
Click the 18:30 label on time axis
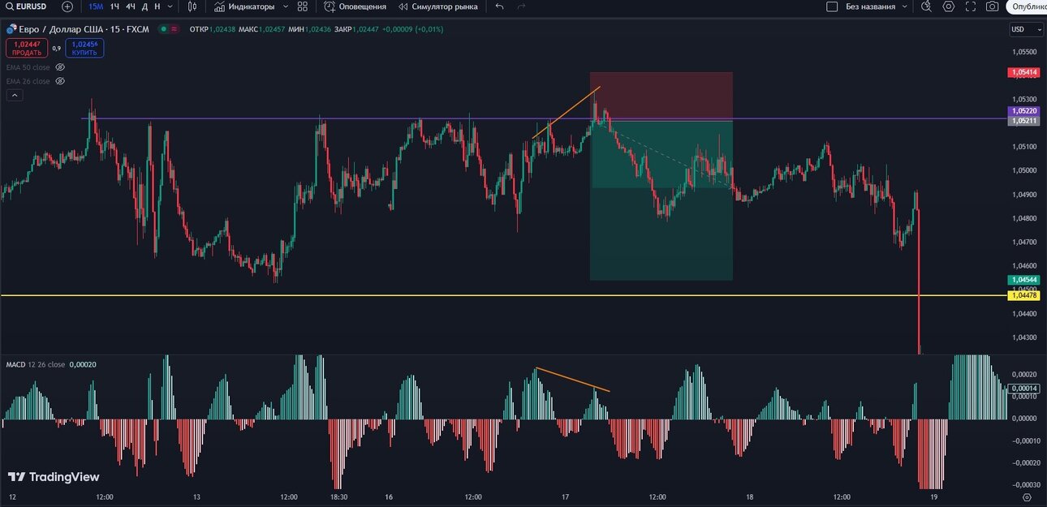point(339,497)
